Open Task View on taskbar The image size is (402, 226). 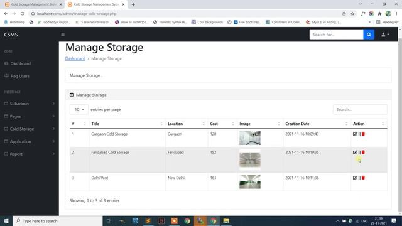pyautogui.click(x=109, y=221)
